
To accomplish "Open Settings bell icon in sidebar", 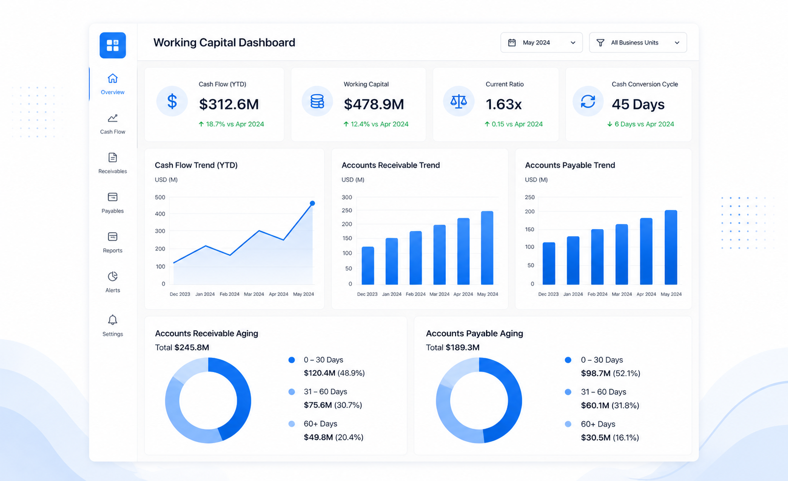I will coord(112,320).
